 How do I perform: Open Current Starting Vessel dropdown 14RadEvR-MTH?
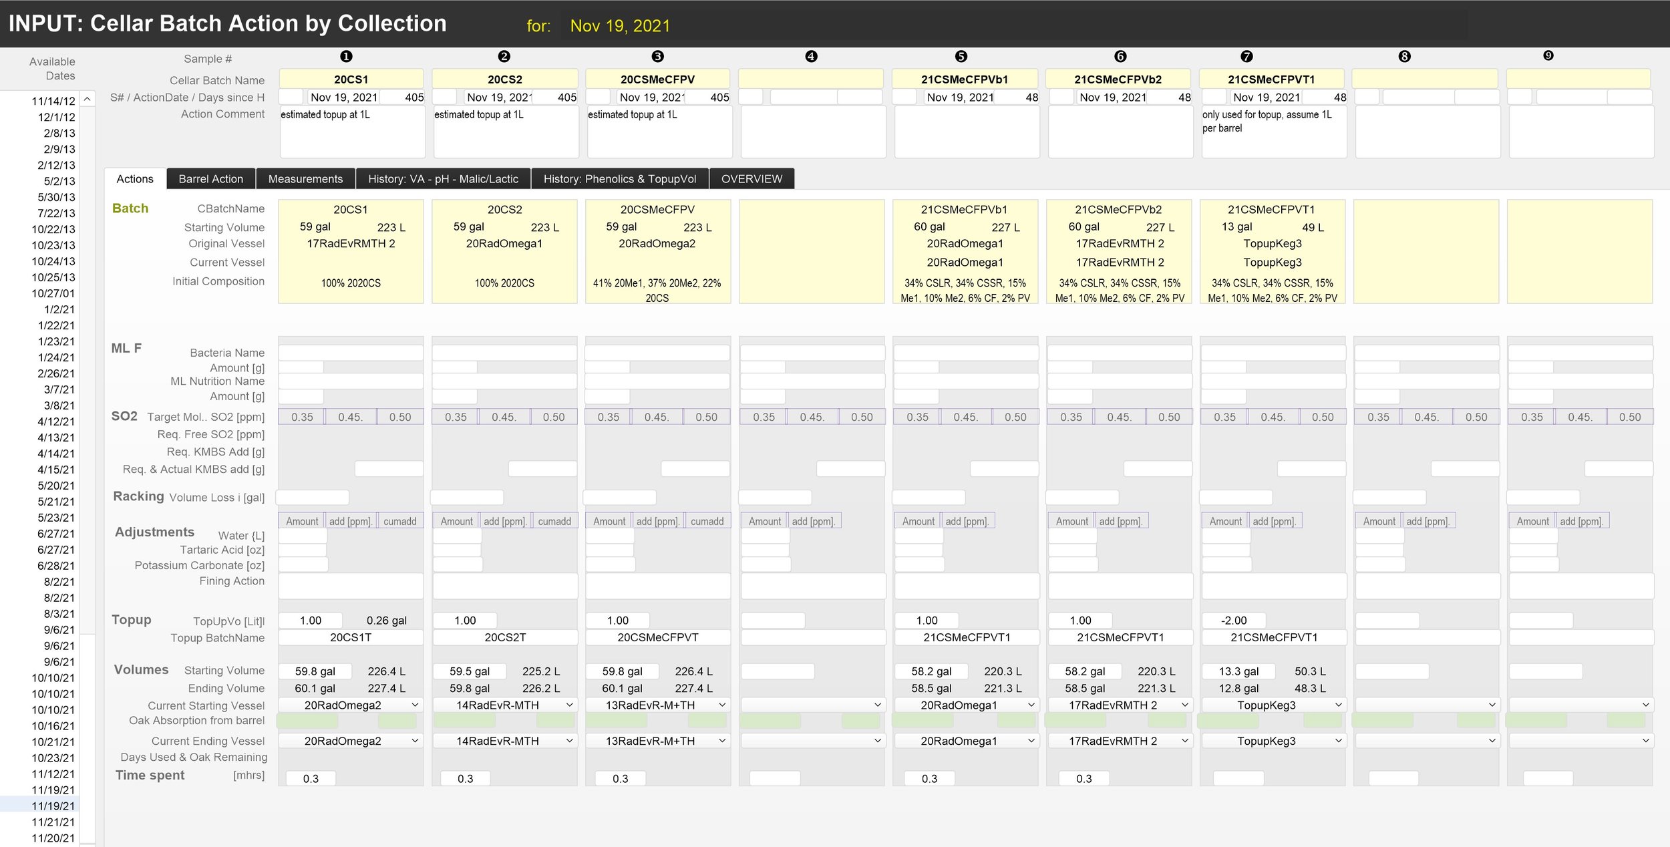point(504,705)
